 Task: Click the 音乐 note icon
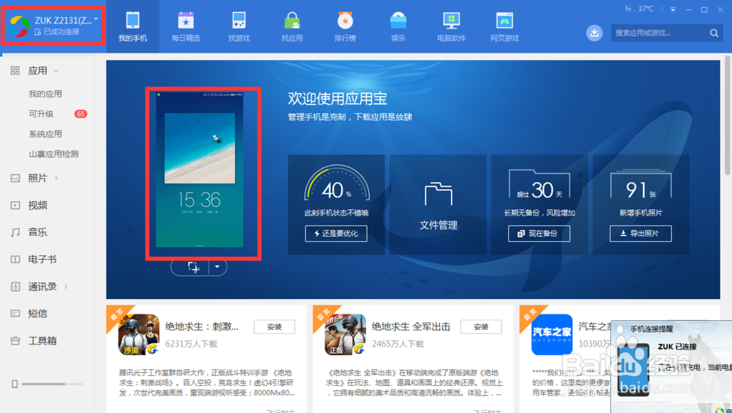(15, 232)
